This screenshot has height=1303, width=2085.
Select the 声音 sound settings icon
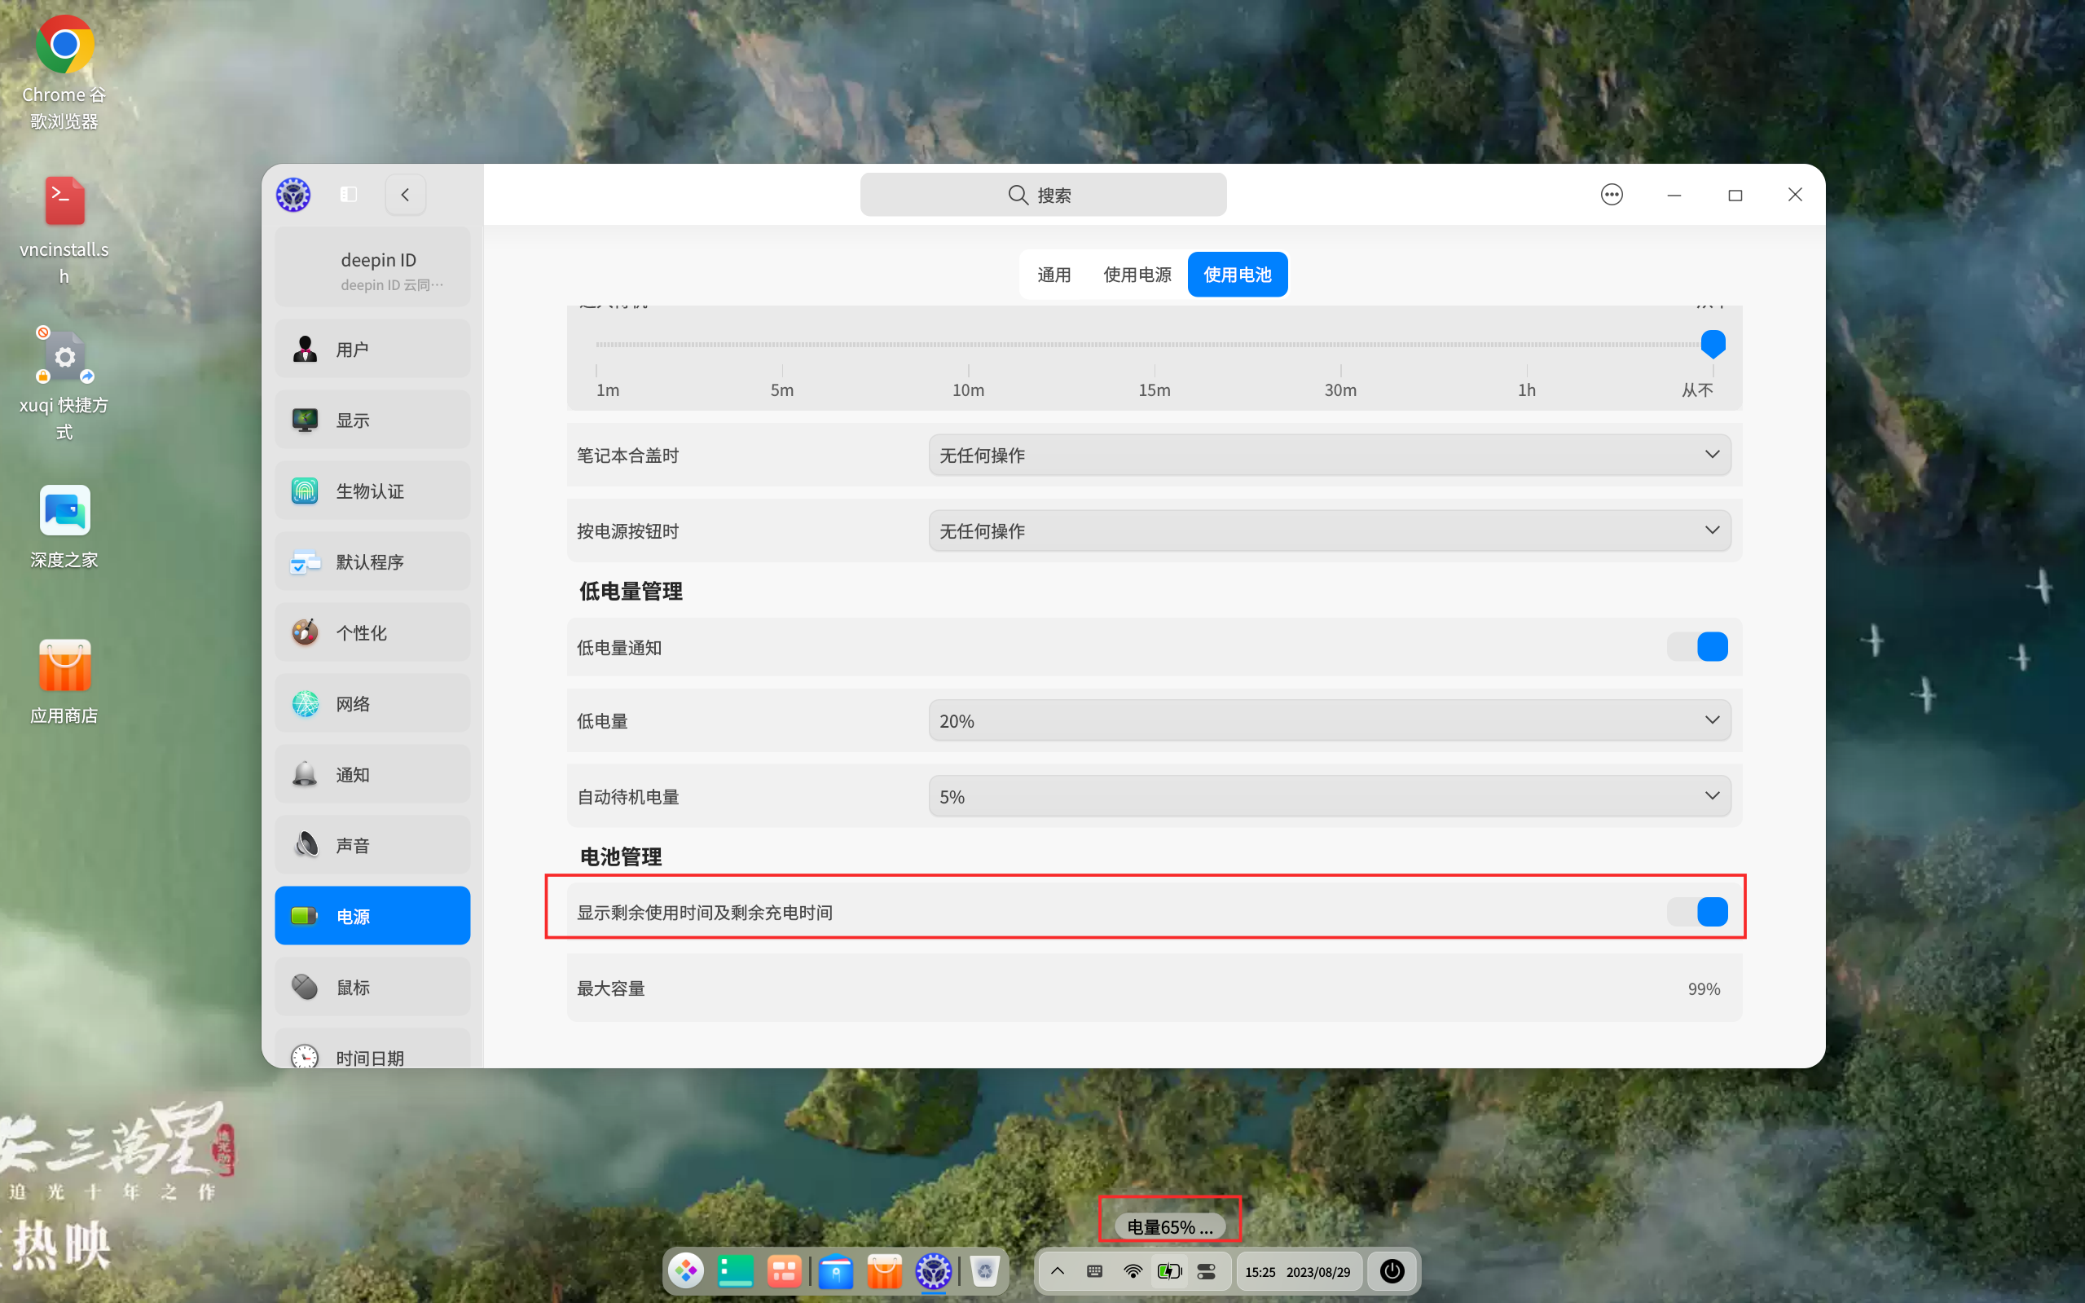pyautogui.click(x=372, y=844)
